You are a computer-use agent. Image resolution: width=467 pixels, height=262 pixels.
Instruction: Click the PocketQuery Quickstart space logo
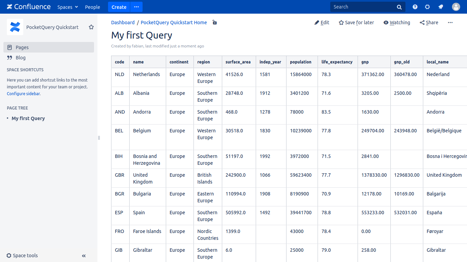click(x=15, y=27)
